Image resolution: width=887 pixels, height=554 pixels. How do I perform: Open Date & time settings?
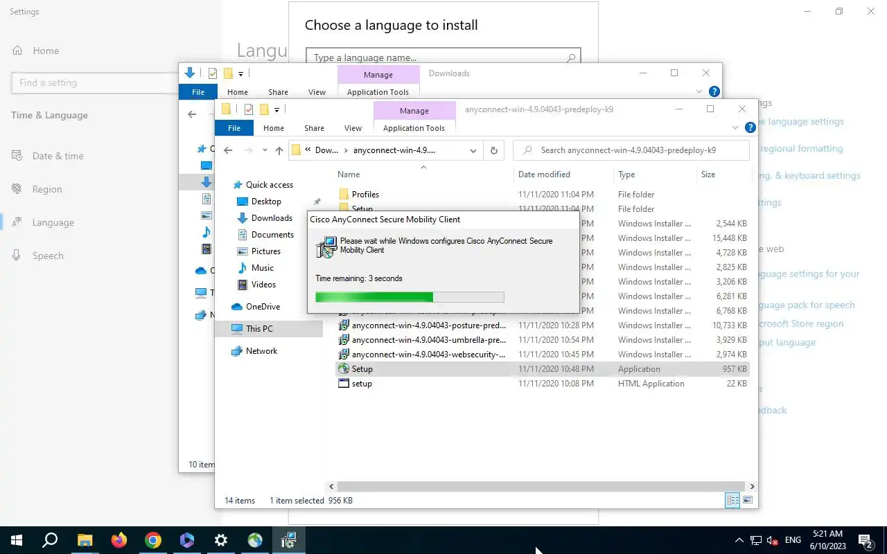click(x=58, y=156)
